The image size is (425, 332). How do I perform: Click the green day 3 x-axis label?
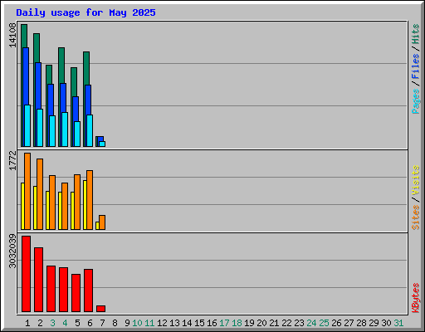tap(52, 323)
